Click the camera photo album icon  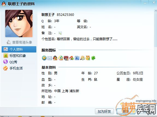click(x=77, y=58)
